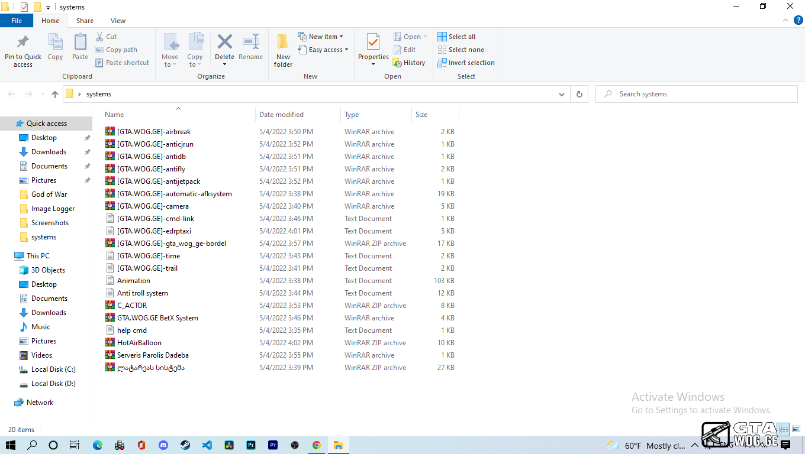Expand the address bar history dropdown
805x454 pixels.
click(562, 94)
